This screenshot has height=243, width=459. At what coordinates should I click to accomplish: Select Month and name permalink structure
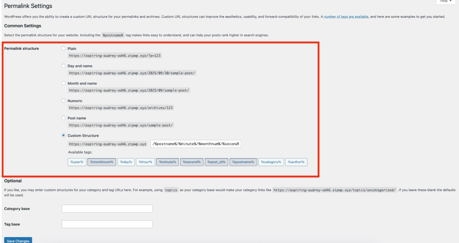pos(64,83)
